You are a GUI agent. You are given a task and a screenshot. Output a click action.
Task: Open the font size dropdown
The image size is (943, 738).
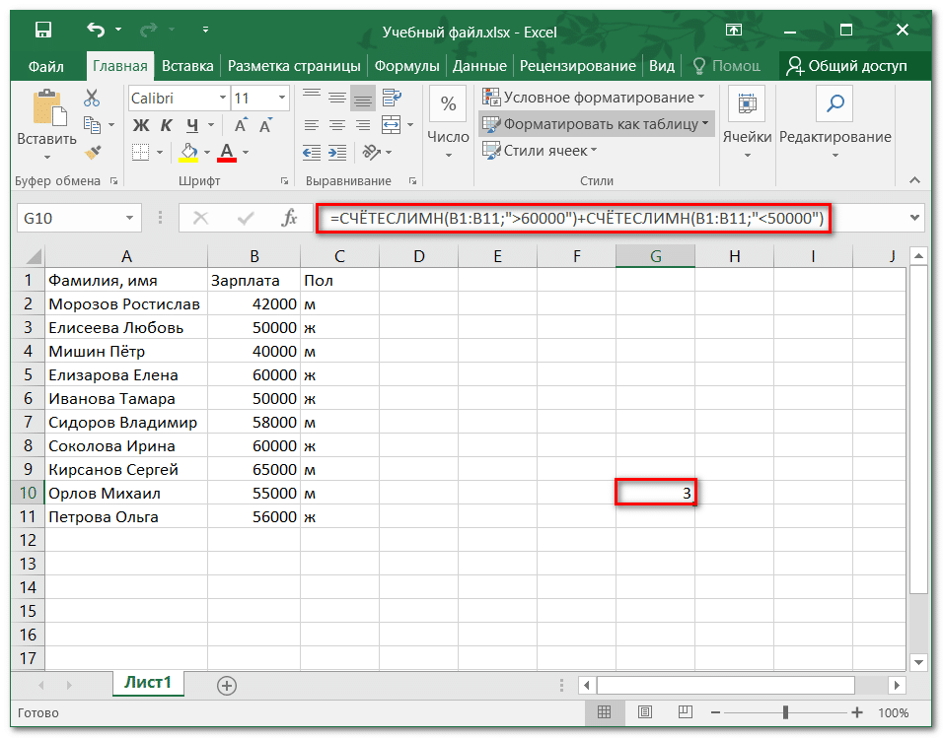tap(282, 98)
